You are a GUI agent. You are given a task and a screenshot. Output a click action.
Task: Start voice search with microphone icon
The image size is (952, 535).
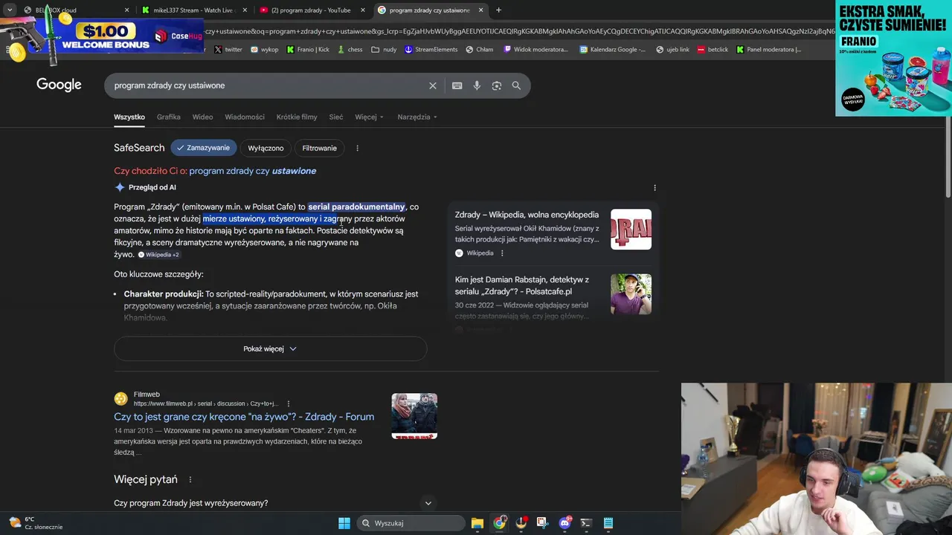(x=477, y=85)
